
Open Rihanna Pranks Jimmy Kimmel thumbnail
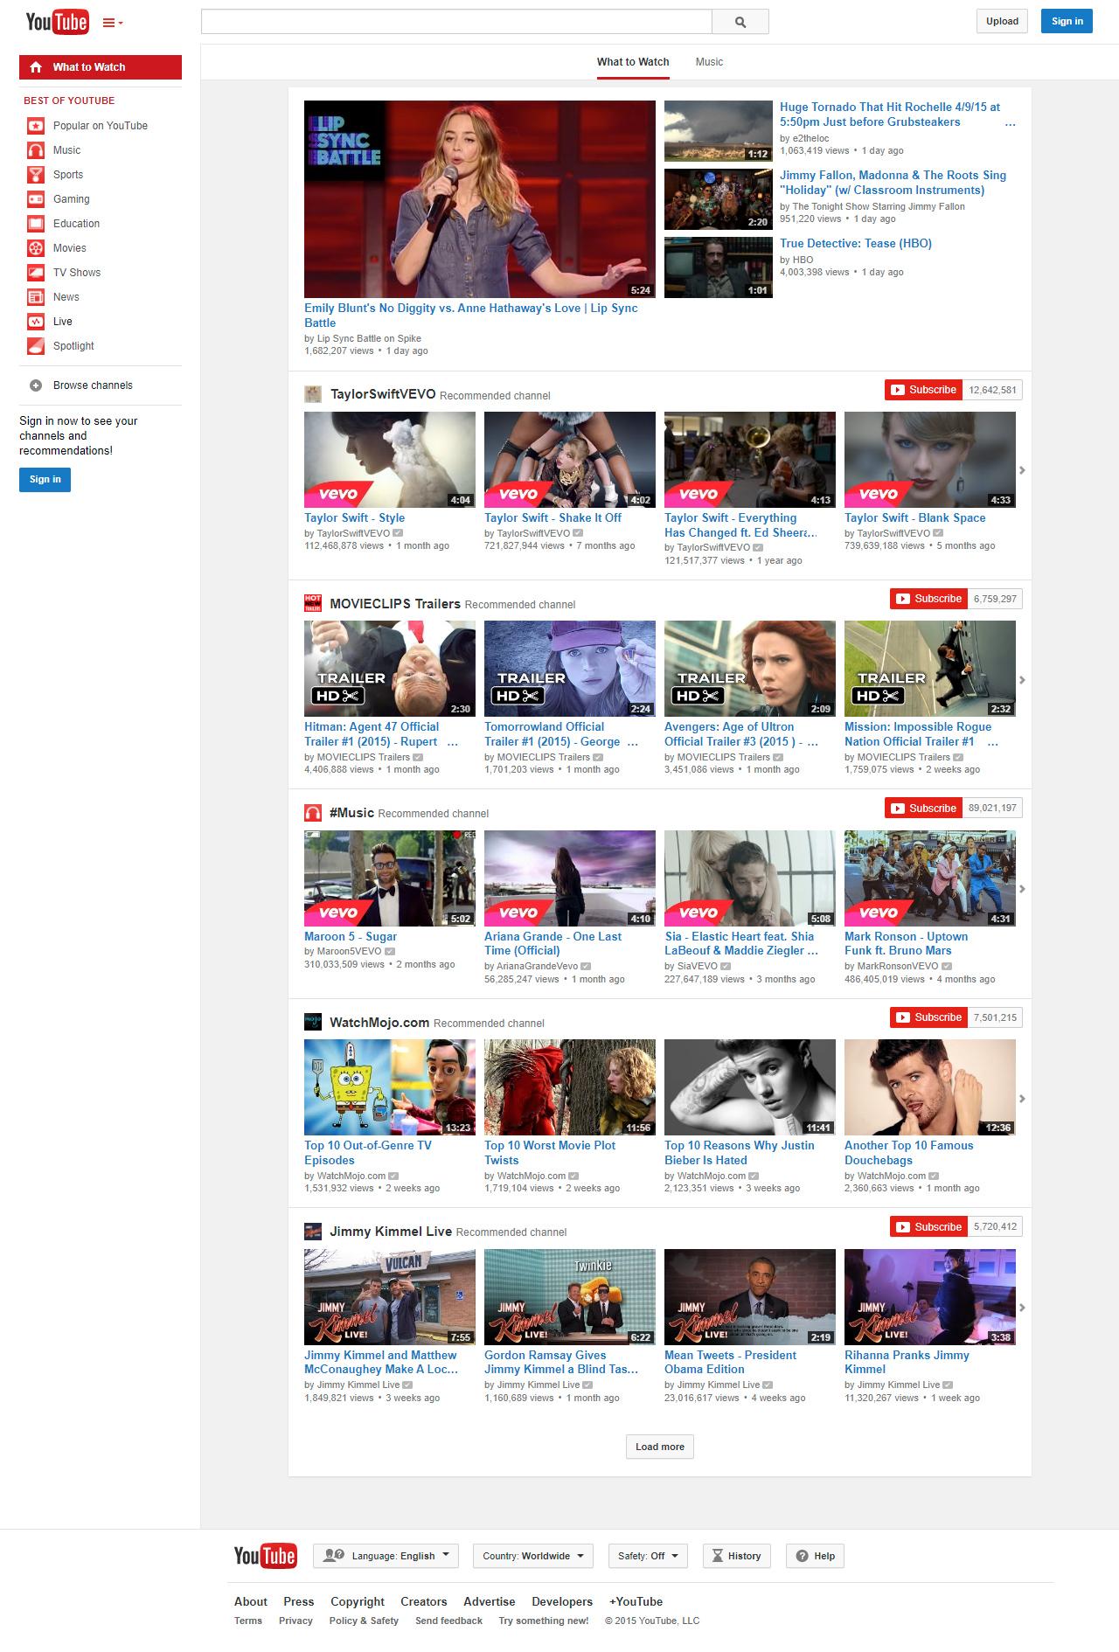[x=930, y=1297]
